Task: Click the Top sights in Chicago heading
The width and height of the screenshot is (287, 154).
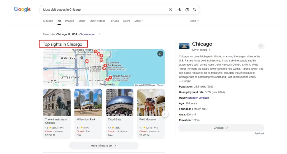Action: pyautogui.click(x=63, y=44)
